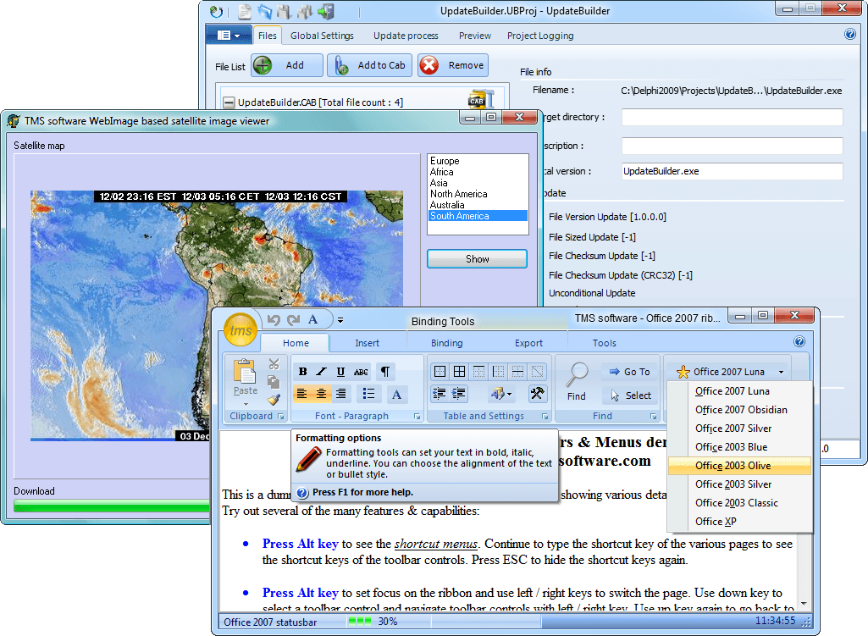
Task: Open the Tools ribbon tab
Action: (x=604, y=343)
